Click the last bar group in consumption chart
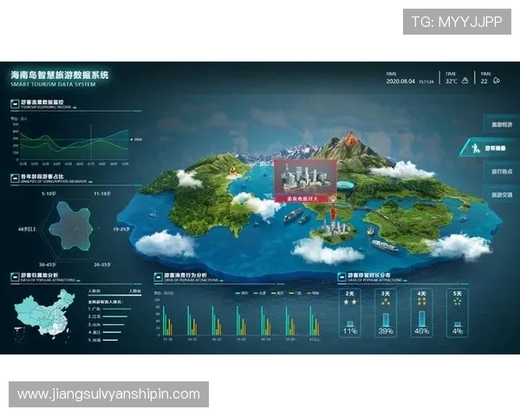 click(x=315, y=320)
